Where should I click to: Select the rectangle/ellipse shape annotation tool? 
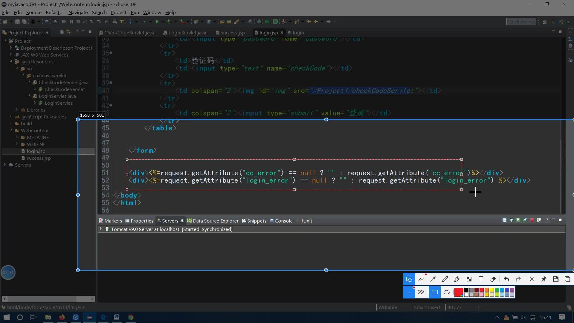coord(409,279)
